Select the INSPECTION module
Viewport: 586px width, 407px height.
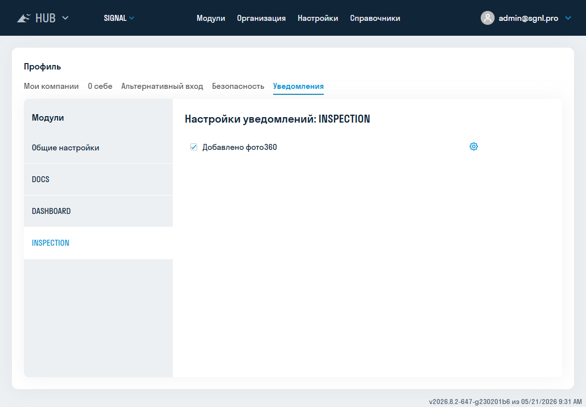(x=98, y=243)
